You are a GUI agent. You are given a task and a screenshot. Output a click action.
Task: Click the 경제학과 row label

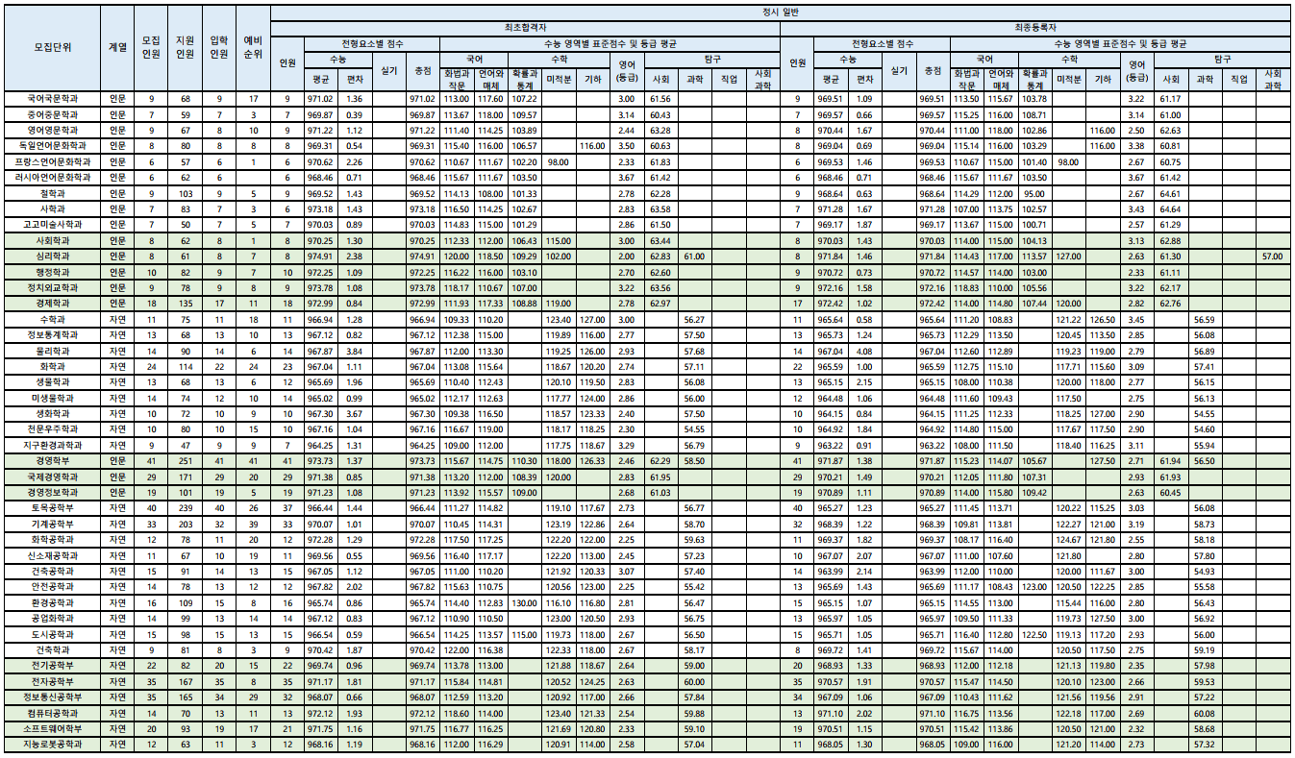click(52, 303)
